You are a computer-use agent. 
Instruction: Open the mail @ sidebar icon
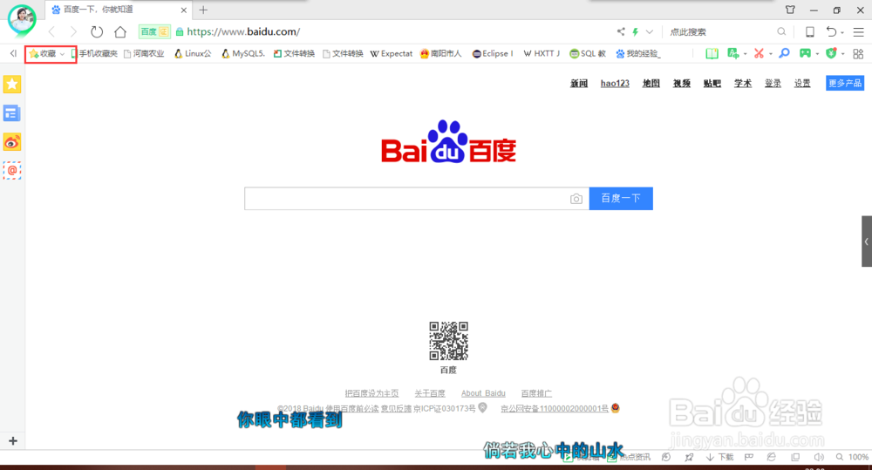click(11, 170)
